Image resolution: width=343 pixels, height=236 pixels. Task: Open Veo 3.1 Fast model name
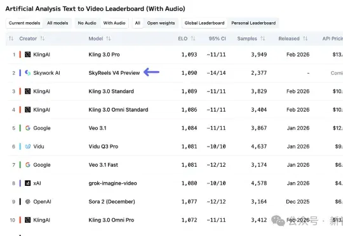[104, 165]
